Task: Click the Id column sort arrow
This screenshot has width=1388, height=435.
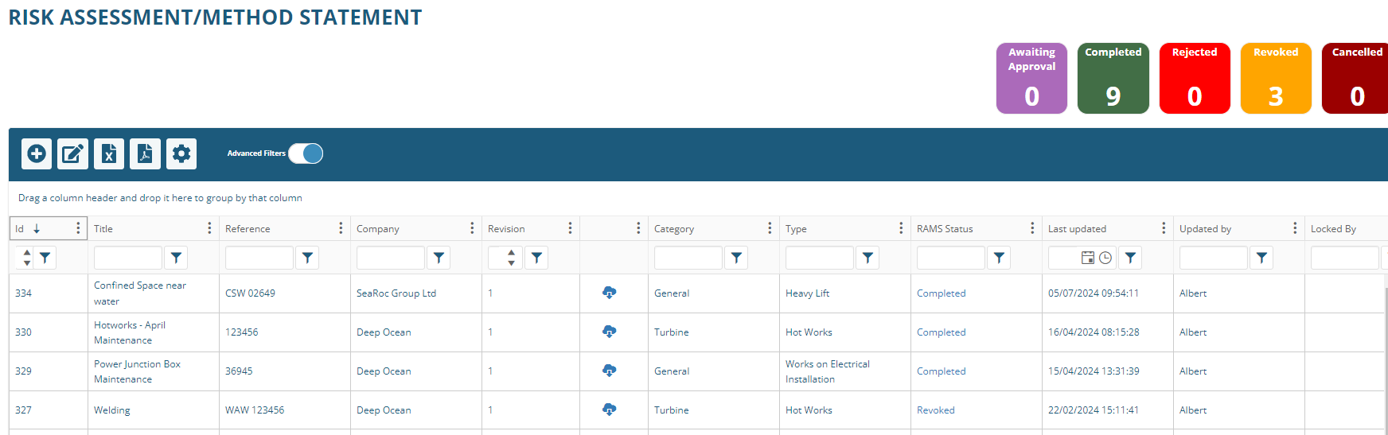Action: [37, 228]
